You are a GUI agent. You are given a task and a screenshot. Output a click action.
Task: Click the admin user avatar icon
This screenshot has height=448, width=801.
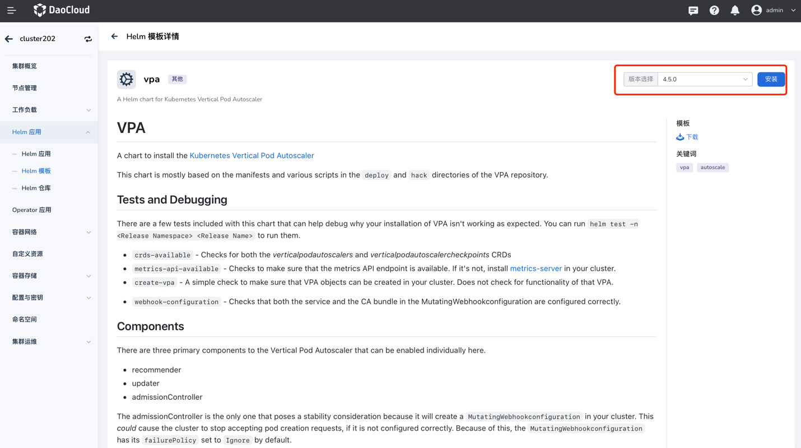coord(756,11)
